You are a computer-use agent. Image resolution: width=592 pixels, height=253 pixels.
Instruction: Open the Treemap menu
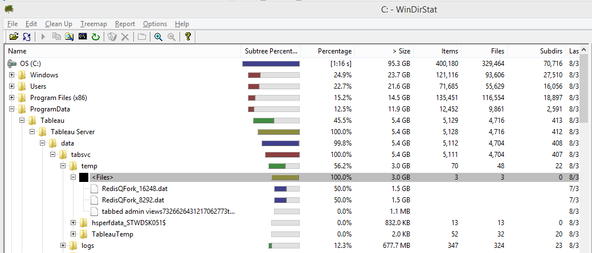tap(93, 24)
